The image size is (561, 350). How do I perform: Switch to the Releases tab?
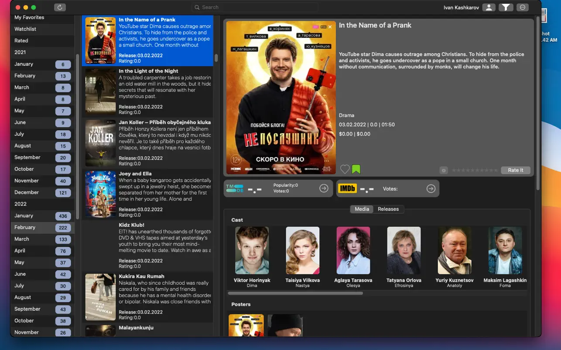coord(388,209)
